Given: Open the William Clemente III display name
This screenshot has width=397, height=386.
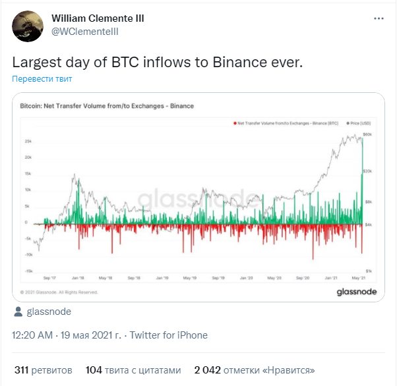Looking at the screenshot, I should (x=98, y=18).
